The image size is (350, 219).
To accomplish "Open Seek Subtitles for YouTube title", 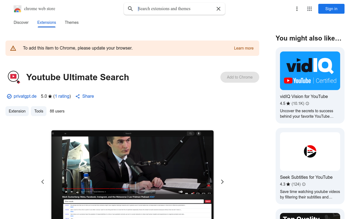I will click(306, 177).
